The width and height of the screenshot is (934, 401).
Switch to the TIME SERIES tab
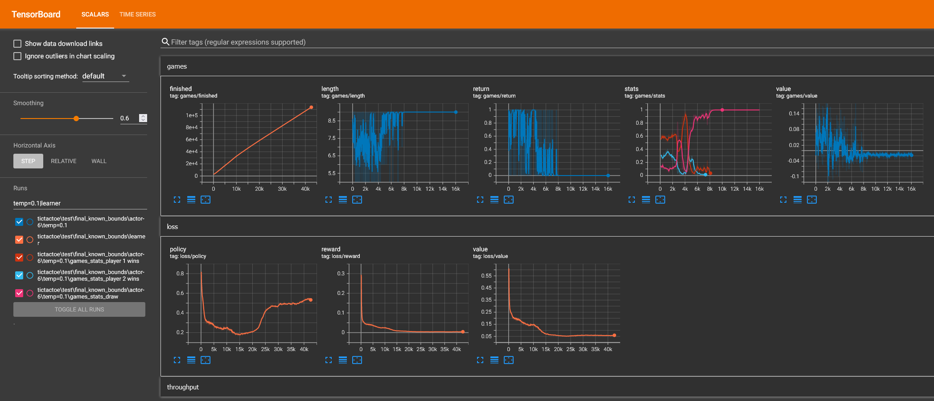[138, 14]
